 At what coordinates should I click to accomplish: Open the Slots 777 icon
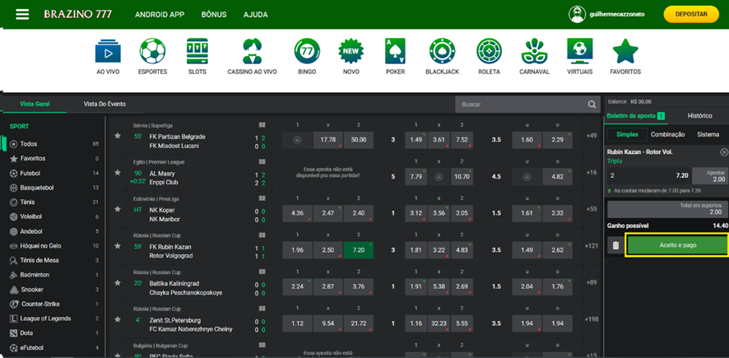(197, 51)
